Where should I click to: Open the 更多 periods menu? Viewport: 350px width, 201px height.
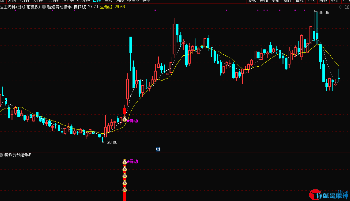tap(148, 1)
